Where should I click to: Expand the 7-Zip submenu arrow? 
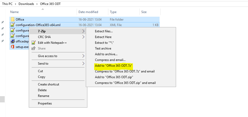coord(83,31)
